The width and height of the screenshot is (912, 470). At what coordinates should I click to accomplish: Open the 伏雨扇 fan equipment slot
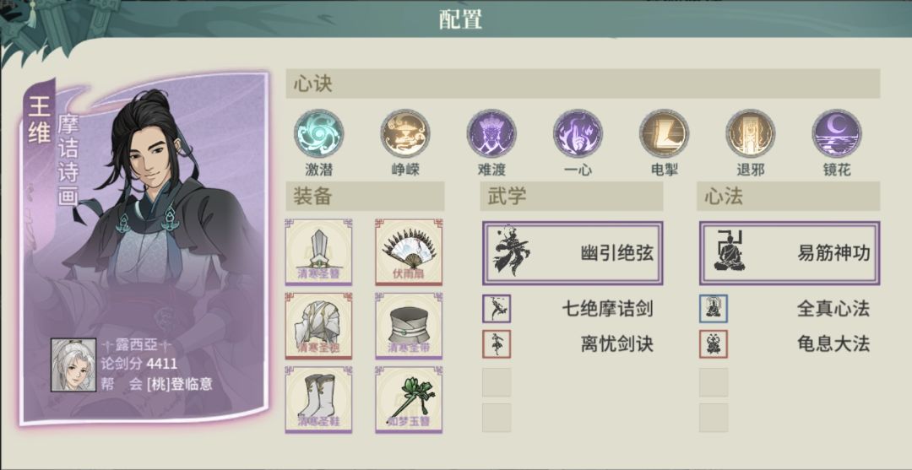[x=409, y=252]
